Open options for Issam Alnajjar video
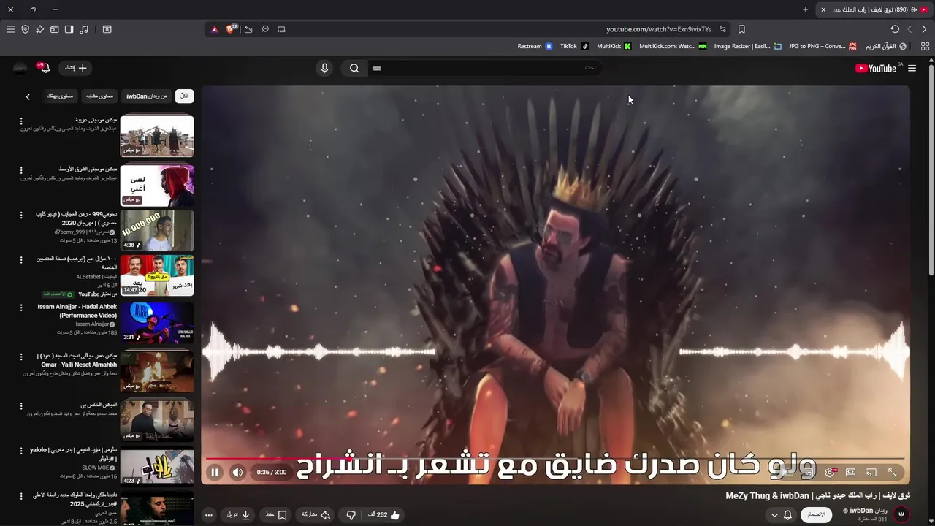This screenshot has width=935, height=526. (21, 308)
